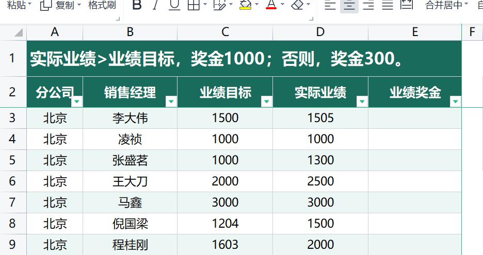The width and height of the screenshot is (483, 255).
Task: Select column C header
Action: tap(225, 32)
